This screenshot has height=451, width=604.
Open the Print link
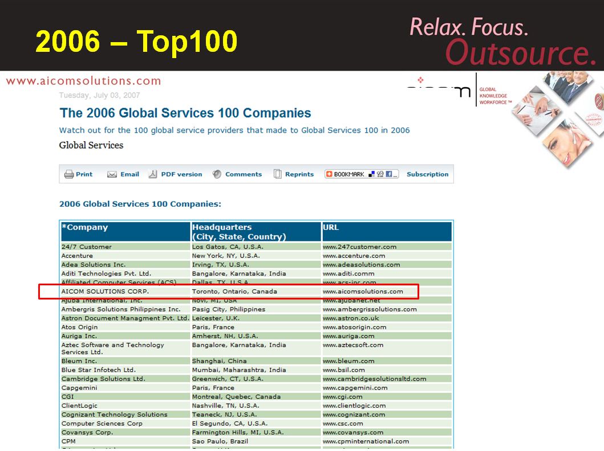(x=84, y=174)
